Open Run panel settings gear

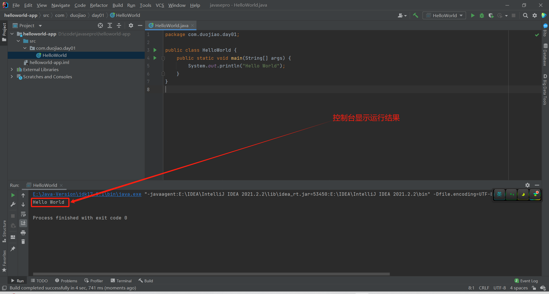528,185
